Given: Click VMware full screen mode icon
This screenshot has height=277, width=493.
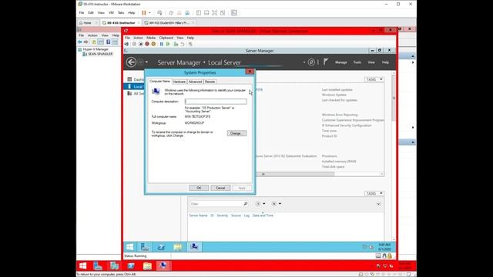Looking at the screenshot, I should click(214, 13).
